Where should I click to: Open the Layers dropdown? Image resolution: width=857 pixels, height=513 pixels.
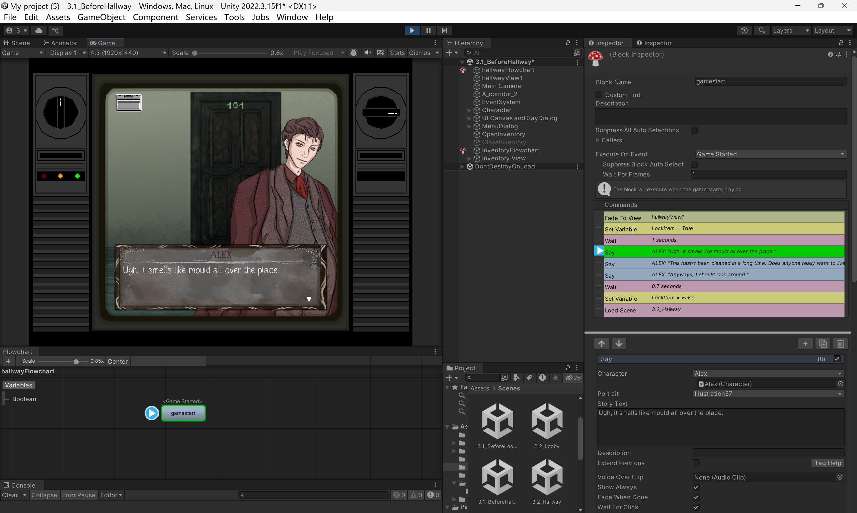[790, 30]
